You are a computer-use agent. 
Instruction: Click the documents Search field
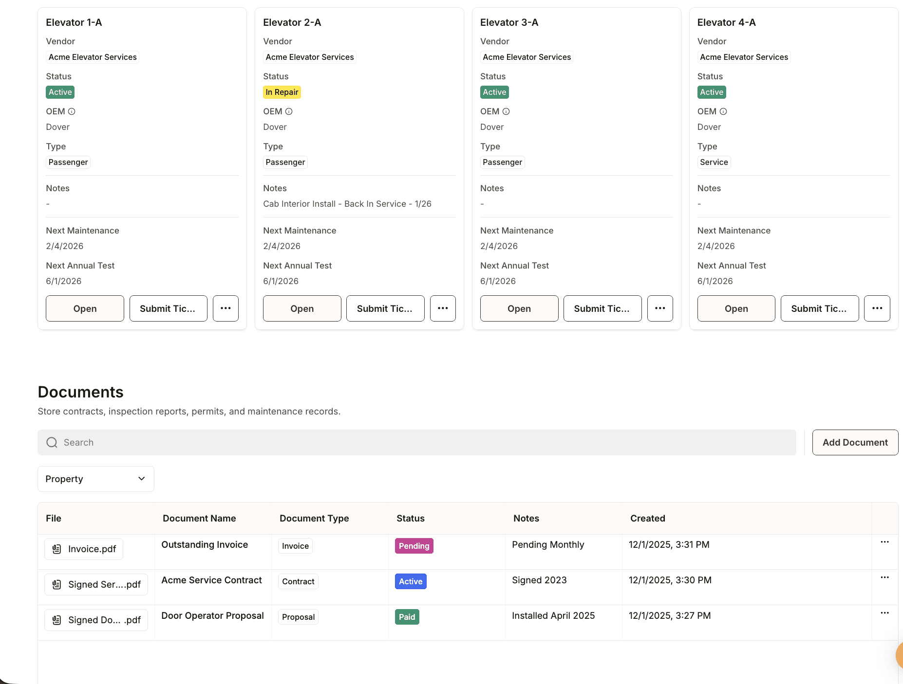tap(417, 442)
